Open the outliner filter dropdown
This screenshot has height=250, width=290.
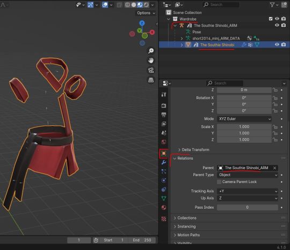274,5
